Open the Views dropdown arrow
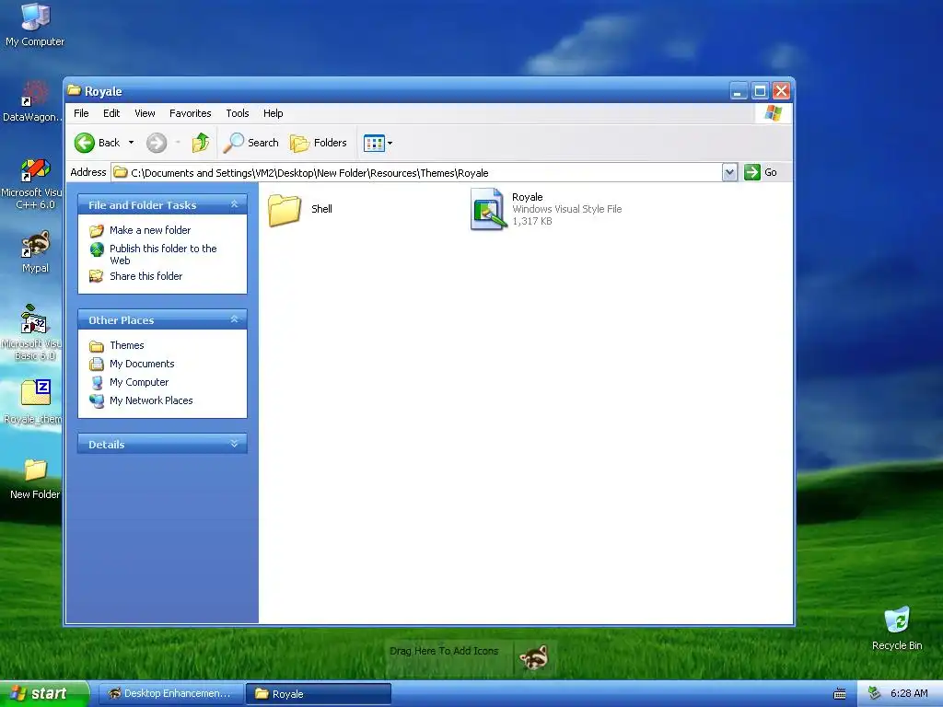Viewport: 943px width, 707px height. click(390, 143)
